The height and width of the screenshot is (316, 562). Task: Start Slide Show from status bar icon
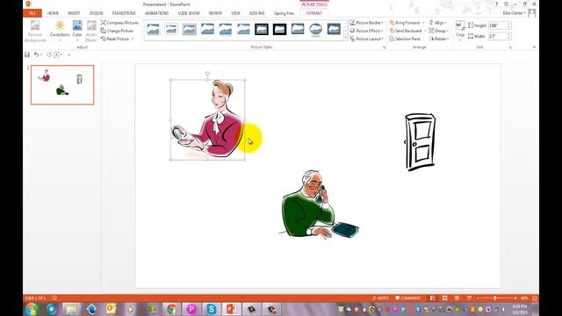coord(469,298)
